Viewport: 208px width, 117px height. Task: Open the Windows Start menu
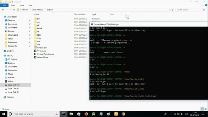(4, 114)
